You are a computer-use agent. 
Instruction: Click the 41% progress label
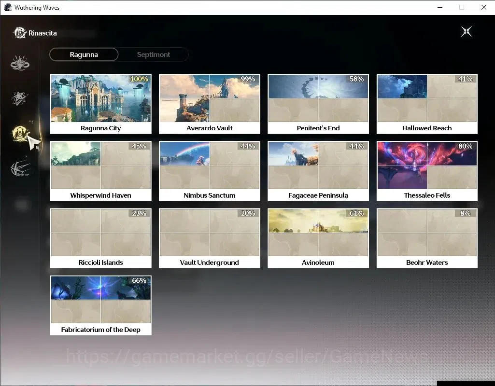click(x=466, y=79)
